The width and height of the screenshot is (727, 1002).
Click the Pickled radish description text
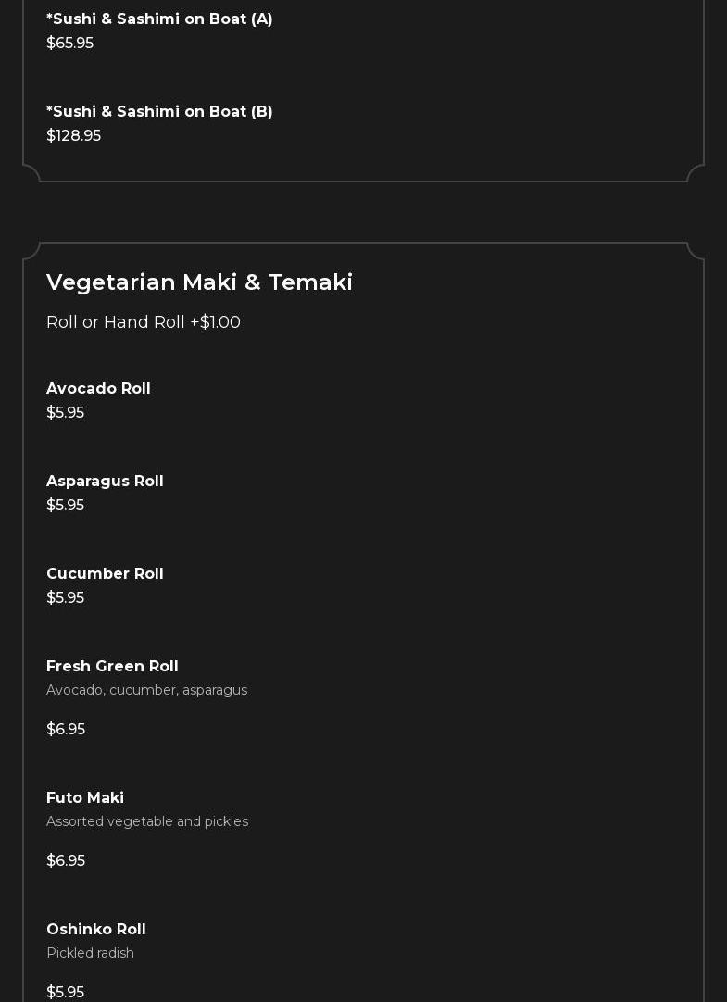pos(90,953)
